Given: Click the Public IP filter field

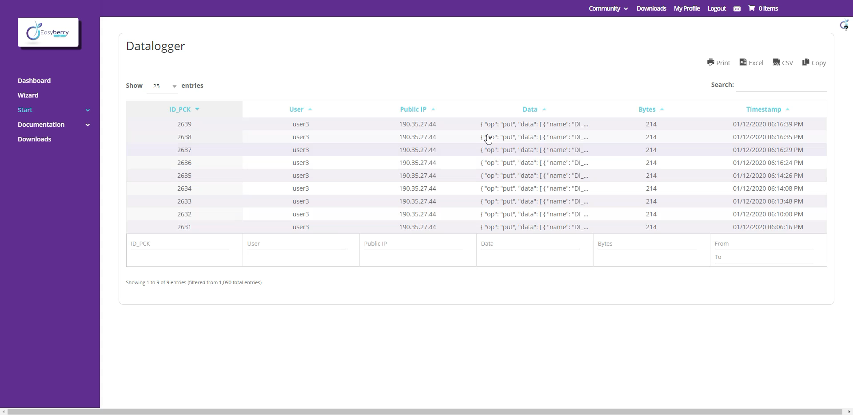Looking at the screenshot, I should coord(413,243).
